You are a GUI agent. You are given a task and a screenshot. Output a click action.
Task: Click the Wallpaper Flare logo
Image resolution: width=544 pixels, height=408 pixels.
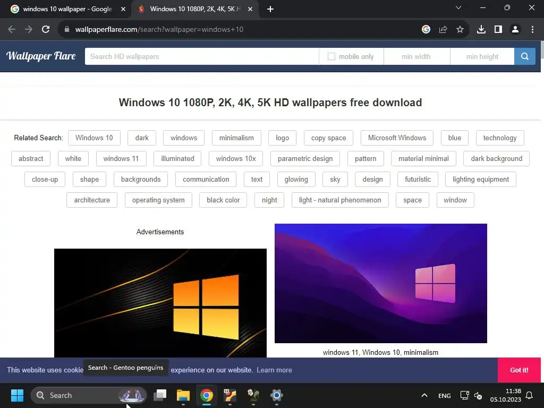(41, 56)
